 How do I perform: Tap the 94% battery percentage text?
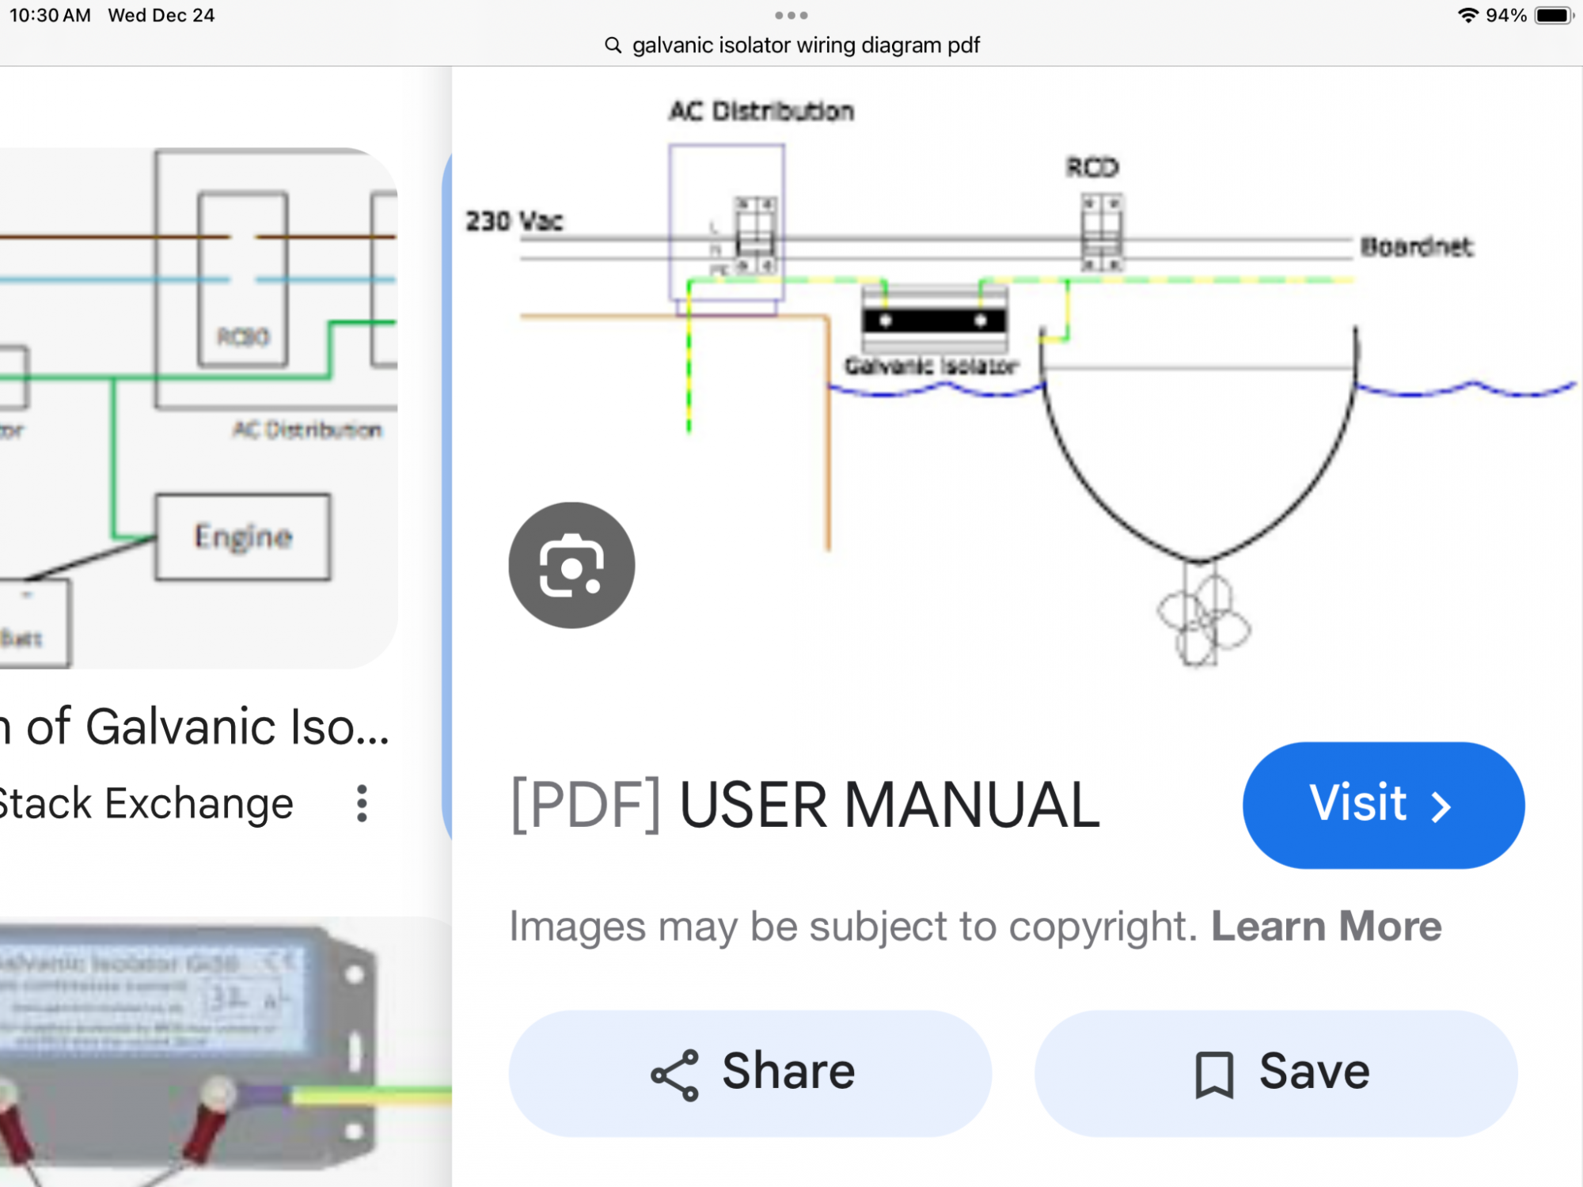1506,16
